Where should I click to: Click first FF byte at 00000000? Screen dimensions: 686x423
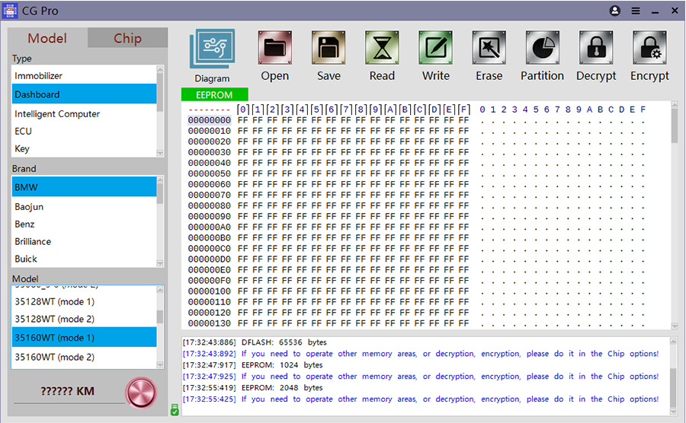[x=243, y=120]
